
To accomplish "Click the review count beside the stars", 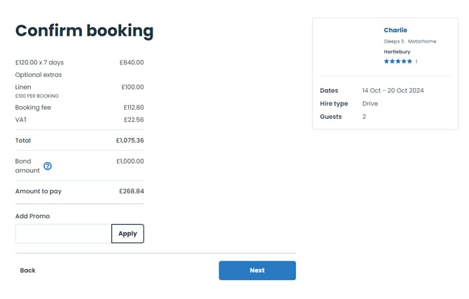I will (416, 61).
